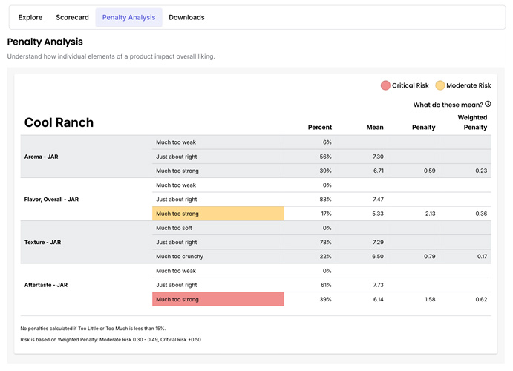
Task: Click the red Critical Risk legend circle
Action: point(385,85)
